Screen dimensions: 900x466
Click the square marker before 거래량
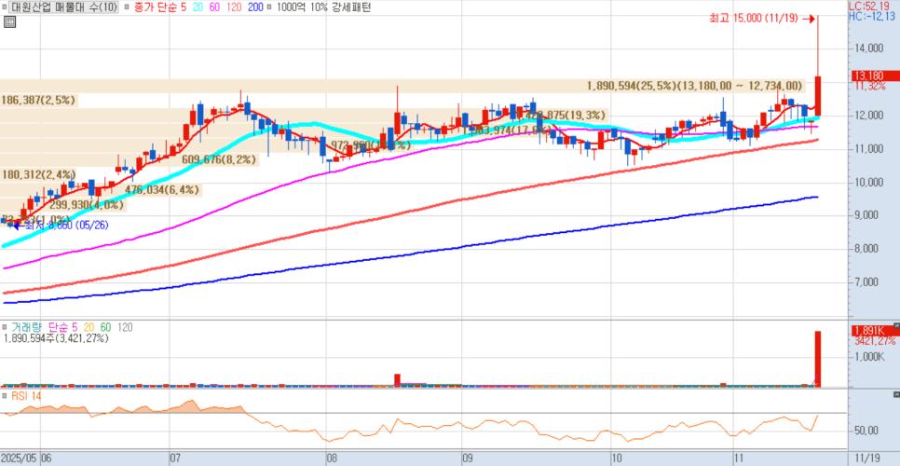point(6,327)
